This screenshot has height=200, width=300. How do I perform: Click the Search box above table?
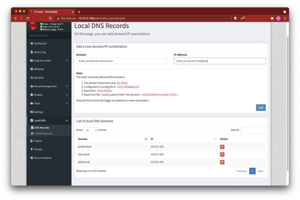coord(253,130)
